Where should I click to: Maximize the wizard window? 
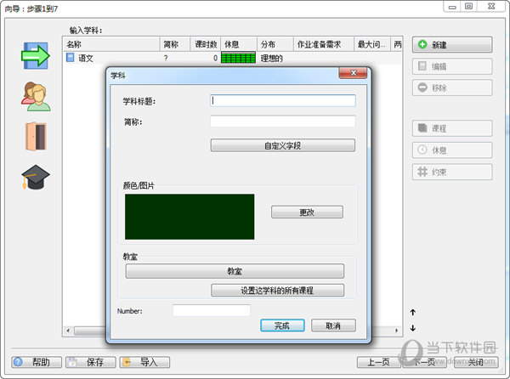click(x=468, y=7)
